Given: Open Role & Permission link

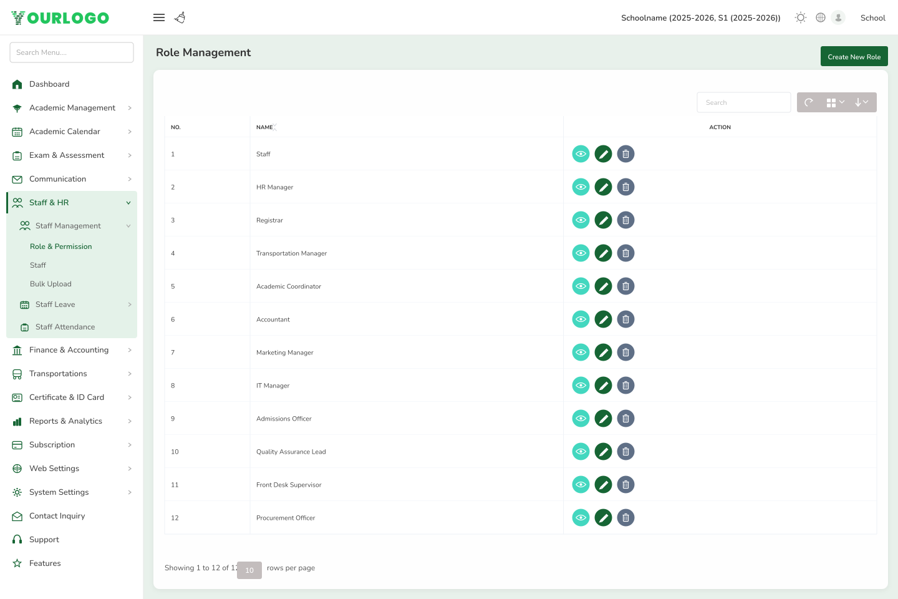Looking at the screenshot, I should 60,246.
